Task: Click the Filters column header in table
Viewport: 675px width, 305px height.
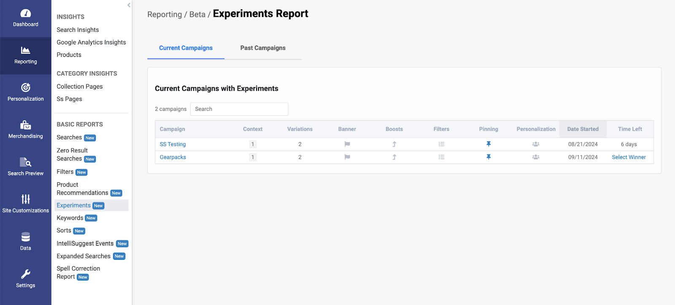Action: (441, 129)
